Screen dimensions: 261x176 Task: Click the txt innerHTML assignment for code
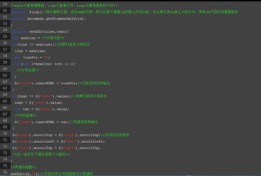(56, 122)
